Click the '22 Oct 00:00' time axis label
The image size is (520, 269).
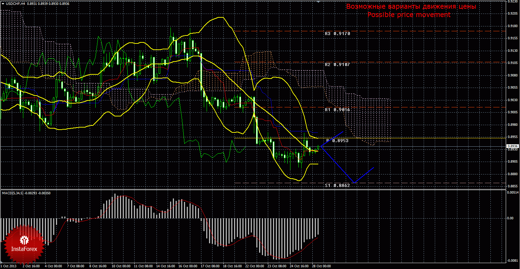pyautogui.click(x=255, y=266)
